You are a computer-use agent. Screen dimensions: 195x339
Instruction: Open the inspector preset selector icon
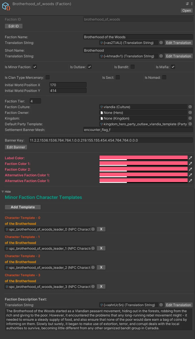pos(187,4)
